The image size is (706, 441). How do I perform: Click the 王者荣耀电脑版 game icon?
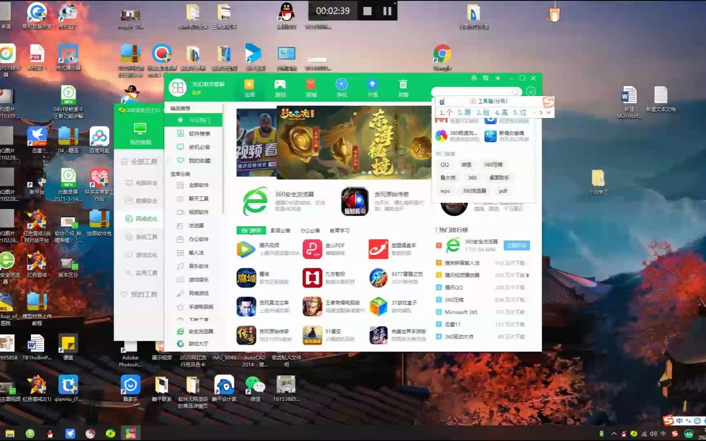click(312, 307)
